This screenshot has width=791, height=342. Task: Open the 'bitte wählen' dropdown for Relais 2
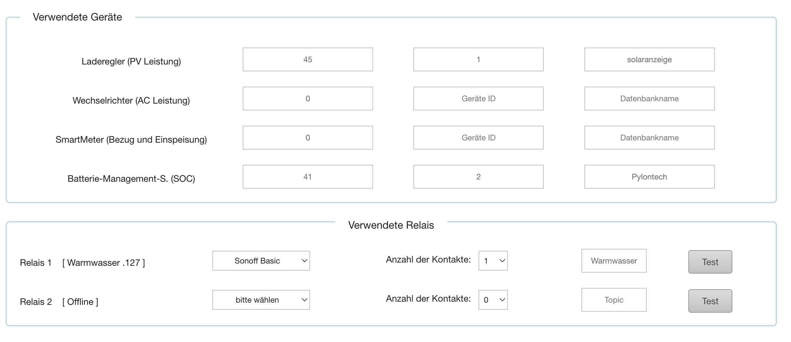click(261, 300)
